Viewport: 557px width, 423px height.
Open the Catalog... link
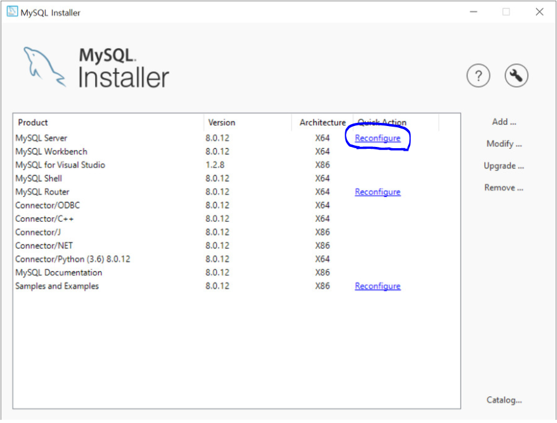[504, 400]
